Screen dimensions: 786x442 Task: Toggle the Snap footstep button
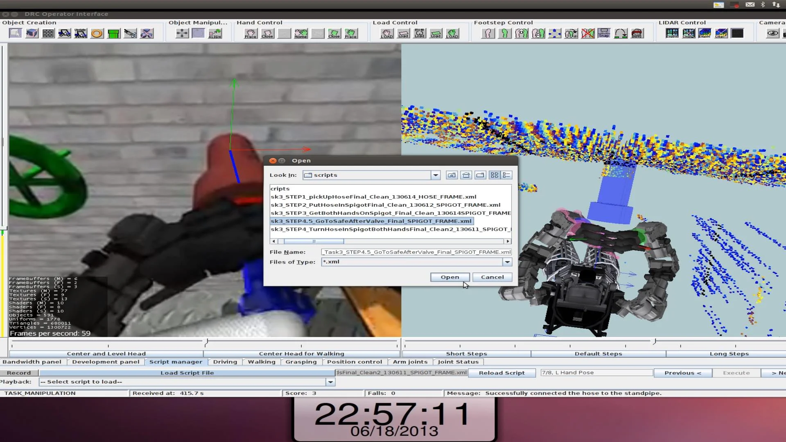tap(604, 34)
